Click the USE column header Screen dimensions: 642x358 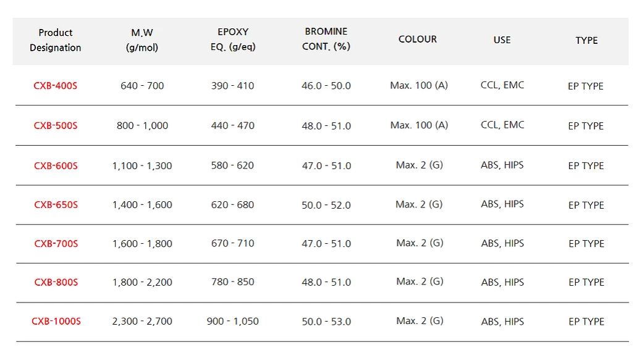point(502,40)
